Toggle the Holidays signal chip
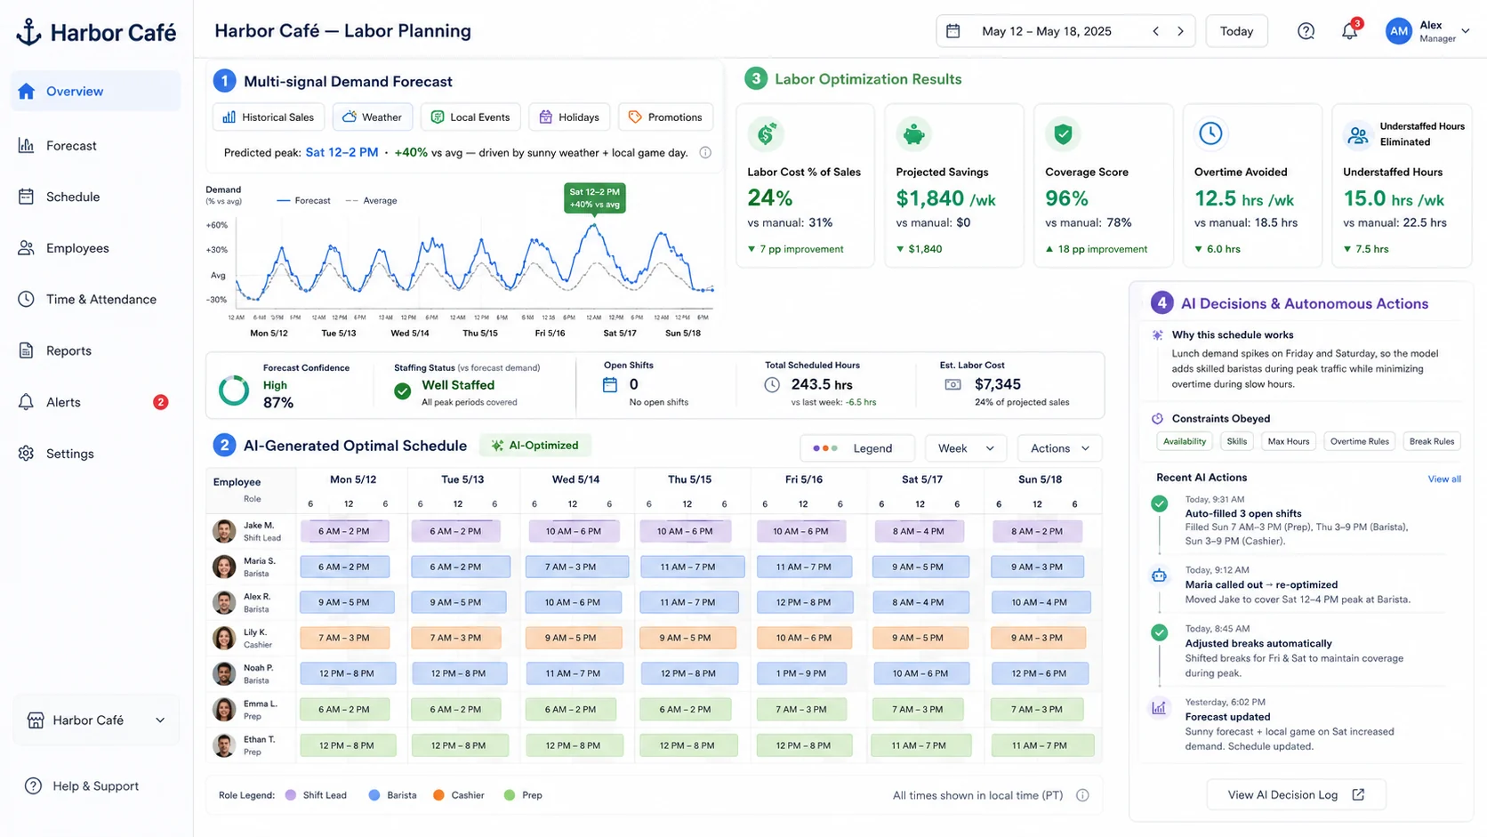Image resolution: width=1487 pixels, height=837 pixels. [569, 117]
